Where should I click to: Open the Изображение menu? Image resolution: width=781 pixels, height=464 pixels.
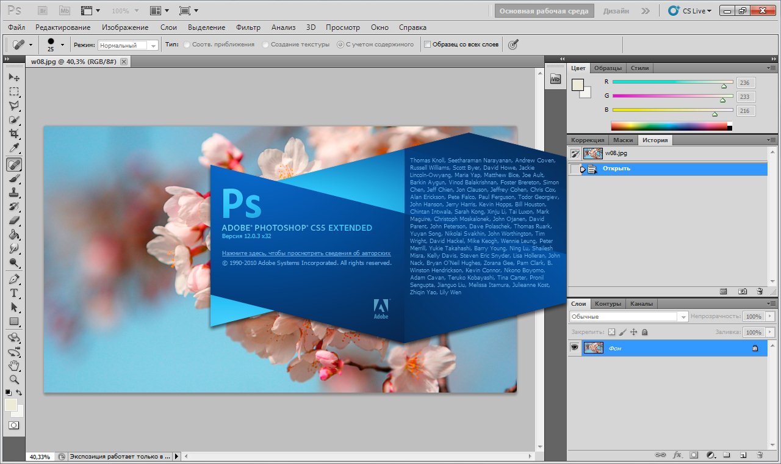pyautogui.click(x=125, y=27)
